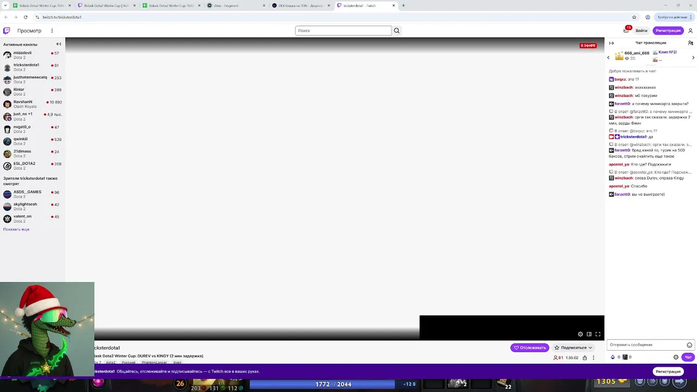Screen dimensions: 697x392
Task: Open the notifications inbox with badge 19
Action: click(626, 30)
